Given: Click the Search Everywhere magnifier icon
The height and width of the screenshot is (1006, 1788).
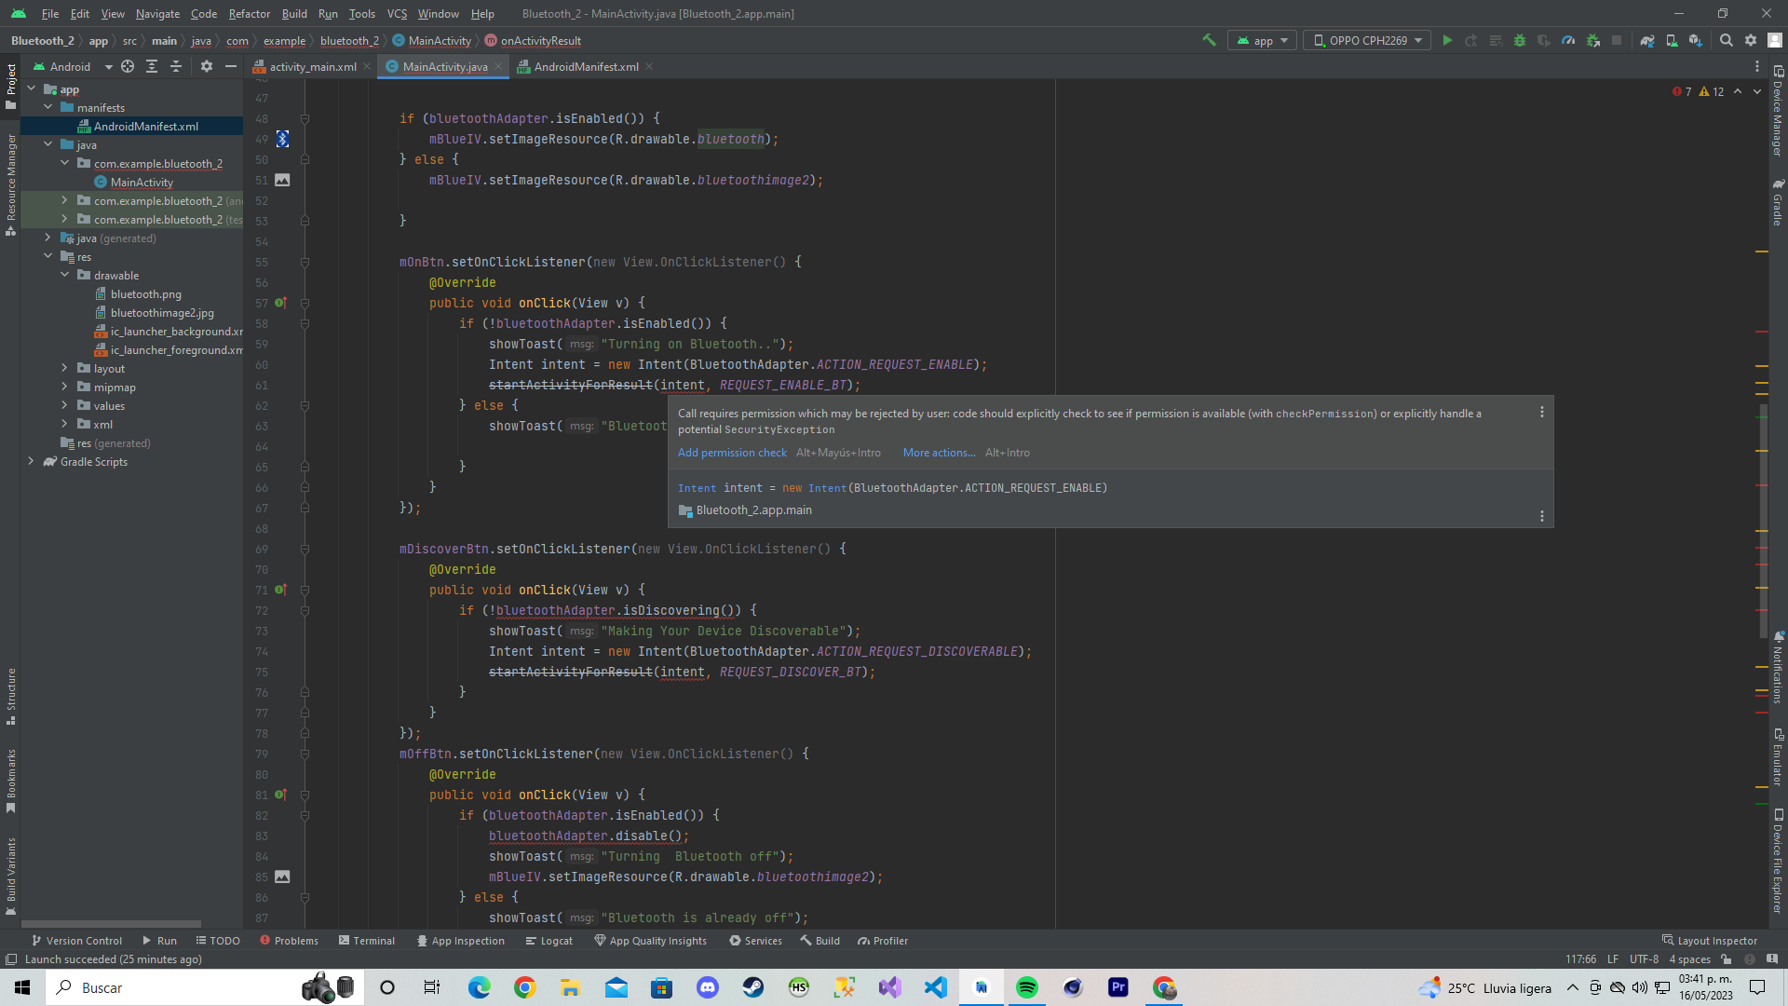Looking at the screenshot, I should tap(1726, 40).
